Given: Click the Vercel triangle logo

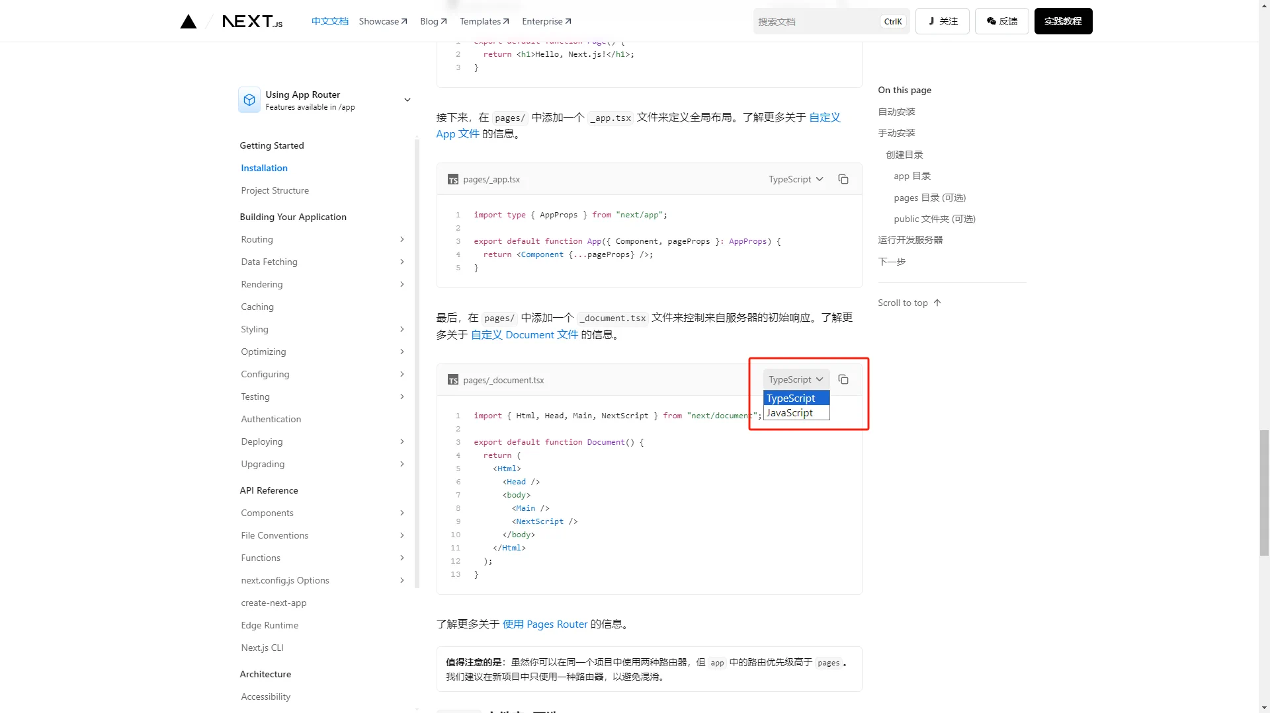Looking at the screenshot, I should [189, 21].
